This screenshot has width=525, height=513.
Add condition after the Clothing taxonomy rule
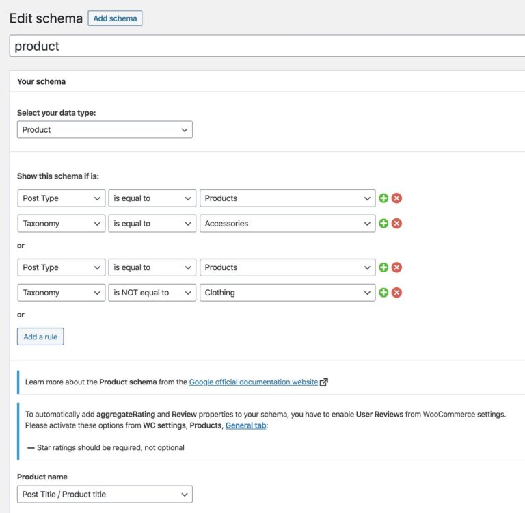383,293
